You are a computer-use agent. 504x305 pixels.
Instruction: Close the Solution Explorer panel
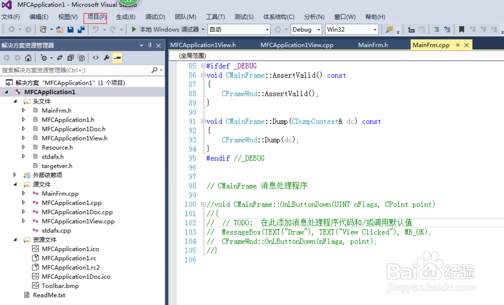click(158, 46)
